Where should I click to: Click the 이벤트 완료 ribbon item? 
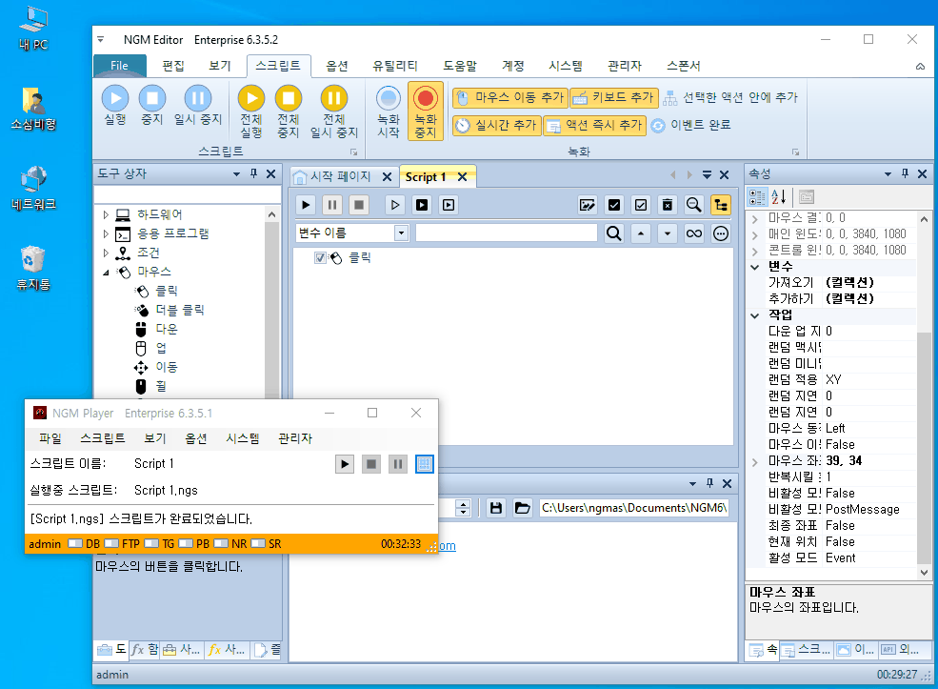coord(691,125)
